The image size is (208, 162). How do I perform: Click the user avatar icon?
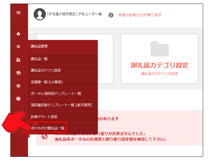point(40,15)
